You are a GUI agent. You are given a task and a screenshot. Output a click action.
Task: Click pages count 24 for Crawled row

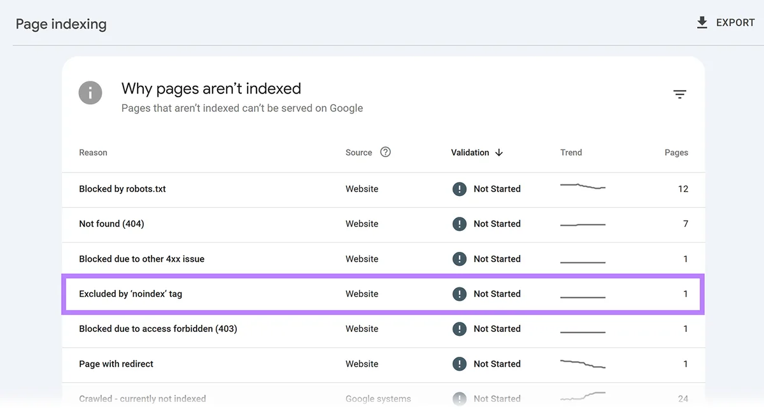pyautogui.click(x=683, y=399)
